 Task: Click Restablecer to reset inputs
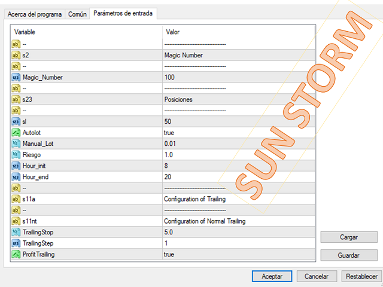361,276
